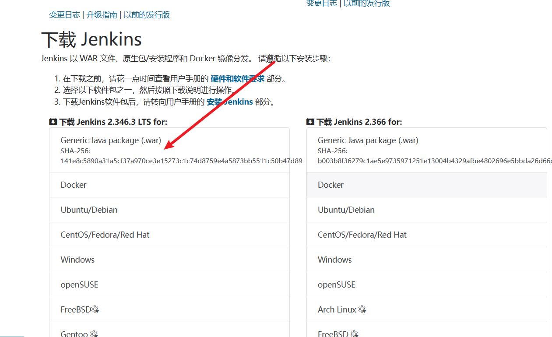Viewport: 552px width, 337px height.
Task: Click the gear icon next to FreeBSD in 2.366 list
Action: [x=355, y=334]
